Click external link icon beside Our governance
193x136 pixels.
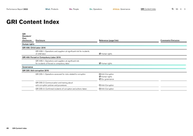[100, 79]
